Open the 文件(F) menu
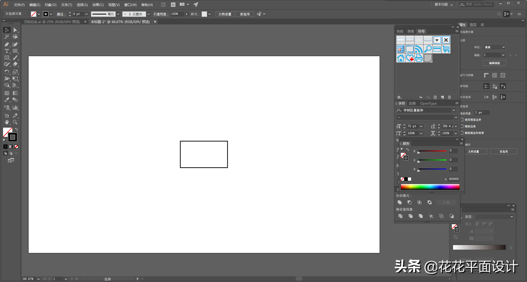 tap(19, 5)
